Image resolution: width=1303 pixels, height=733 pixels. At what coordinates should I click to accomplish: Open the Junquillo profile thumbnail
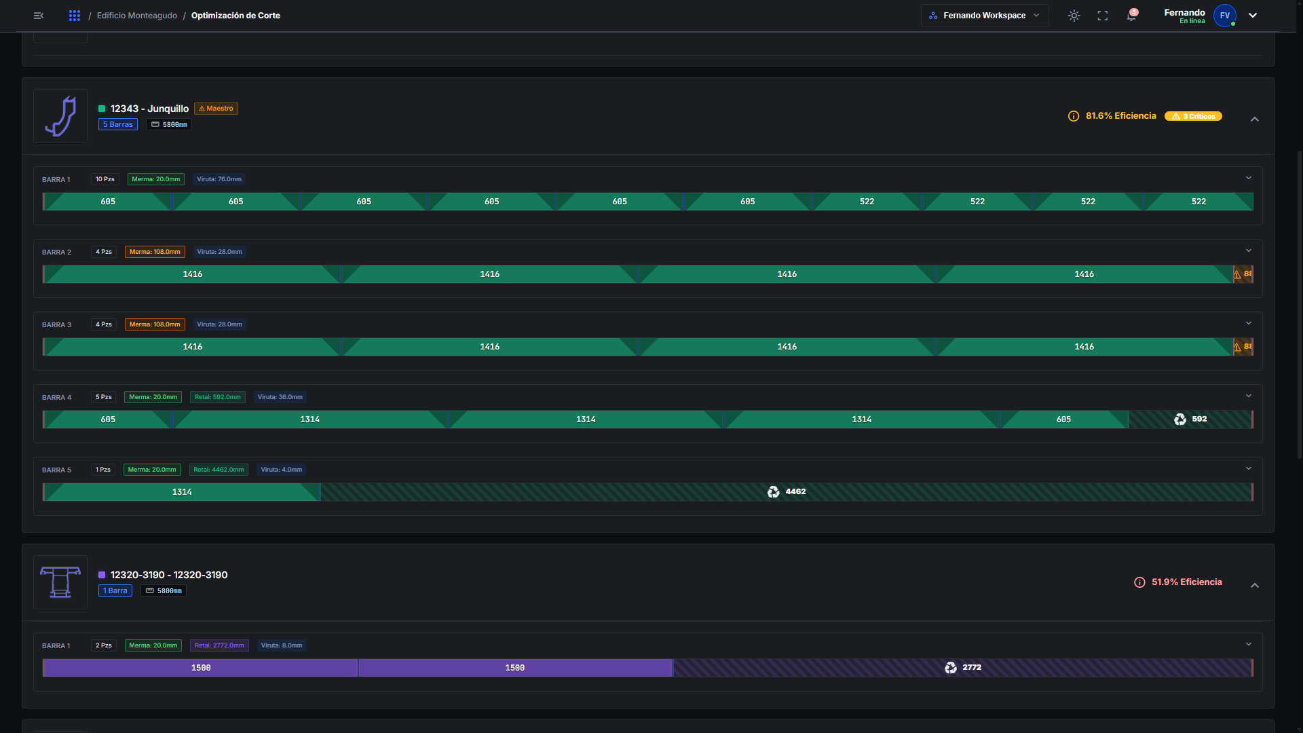click(x=60, y=116)
